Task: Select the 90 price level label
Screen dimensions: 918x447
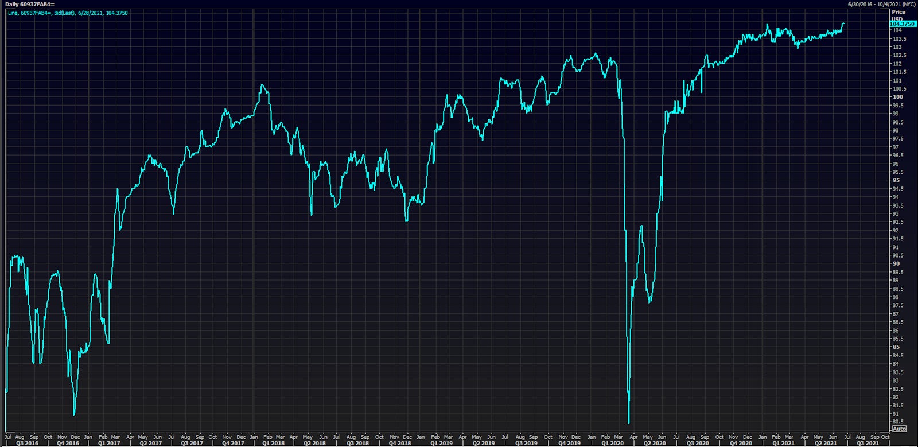Action: tap(896, 264)
